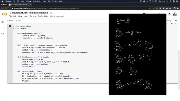The height and width of the screenshot is (101, 180).
Task: Run the Layer class code cell
Action: pos(10,26)
